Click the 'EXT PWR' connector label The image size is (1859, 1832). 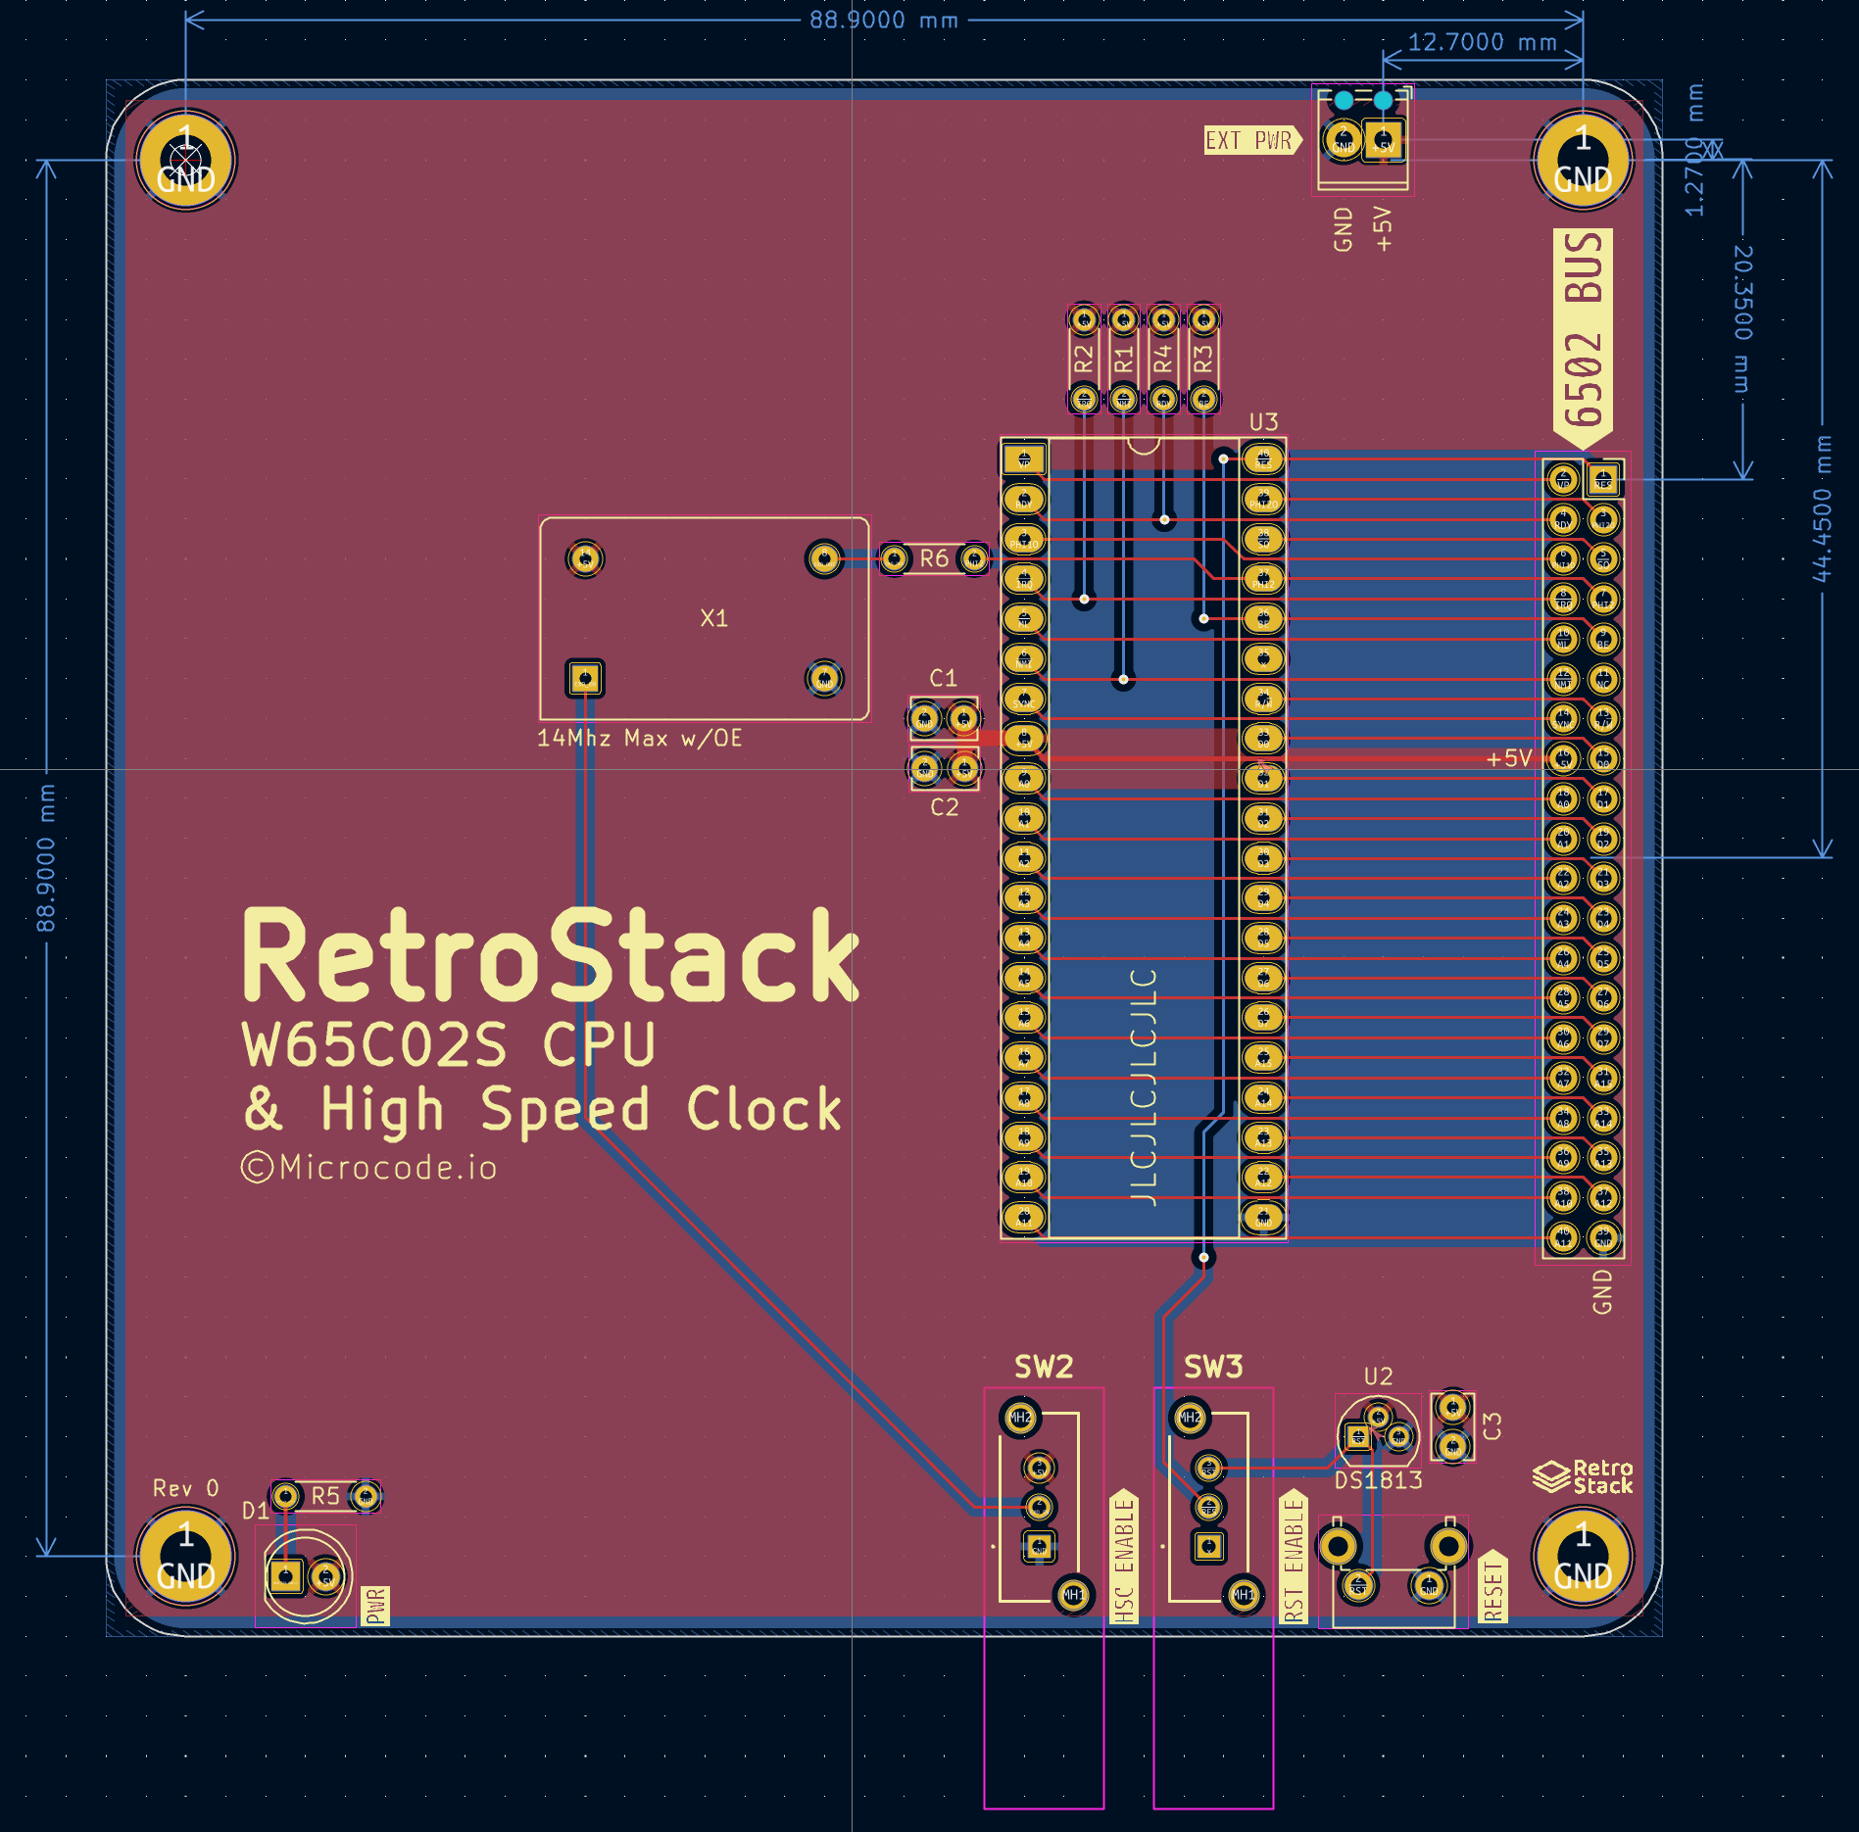(x=1253, y=140)
